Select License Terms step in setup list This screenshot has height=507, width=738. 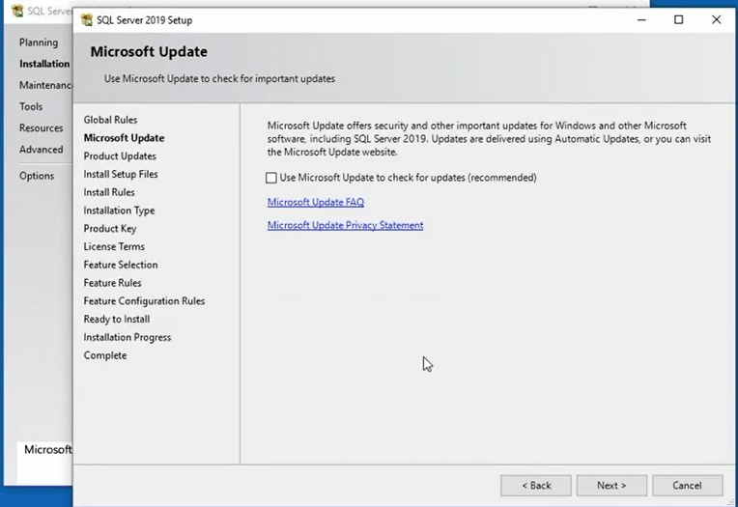pos(114,247)
